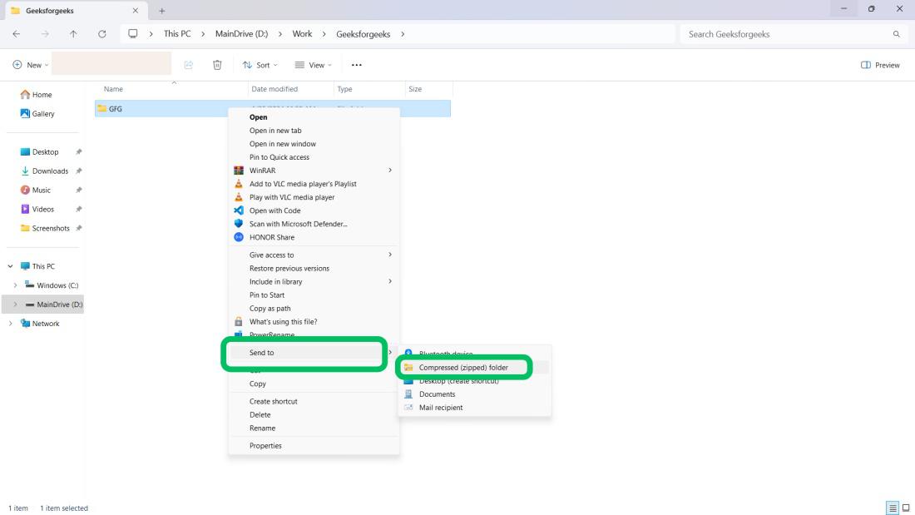Image resolution: width=915 pixels, height=515 pixels.
Task: Open Give access to submenu
Action: [314, 255]
